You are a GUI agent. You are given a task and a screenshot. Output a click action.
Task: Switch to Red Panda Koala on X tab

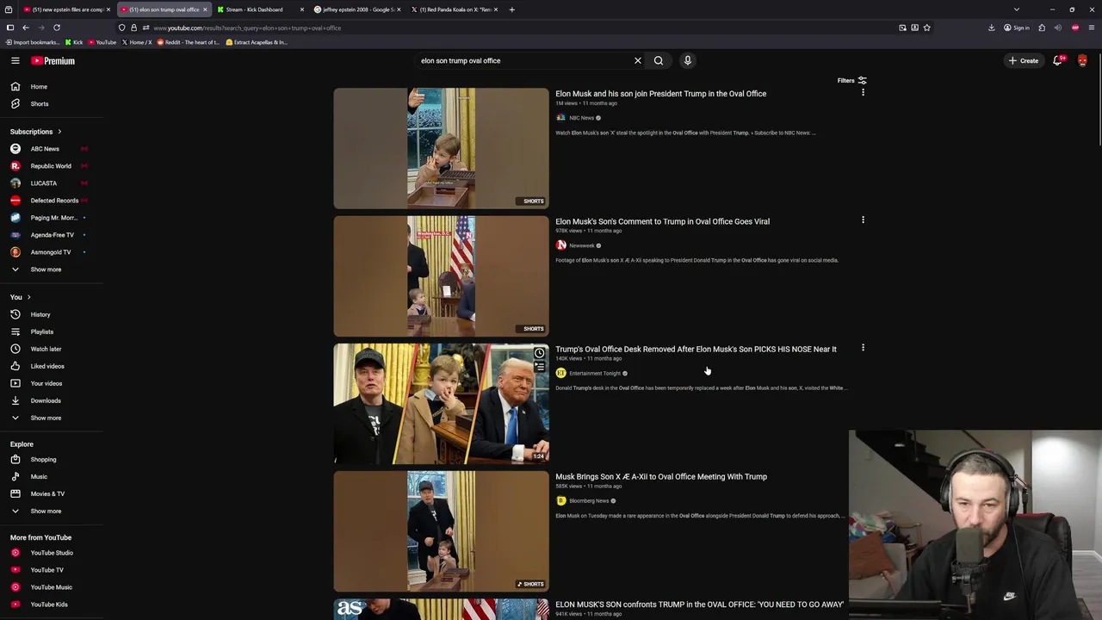pos(453,9)
